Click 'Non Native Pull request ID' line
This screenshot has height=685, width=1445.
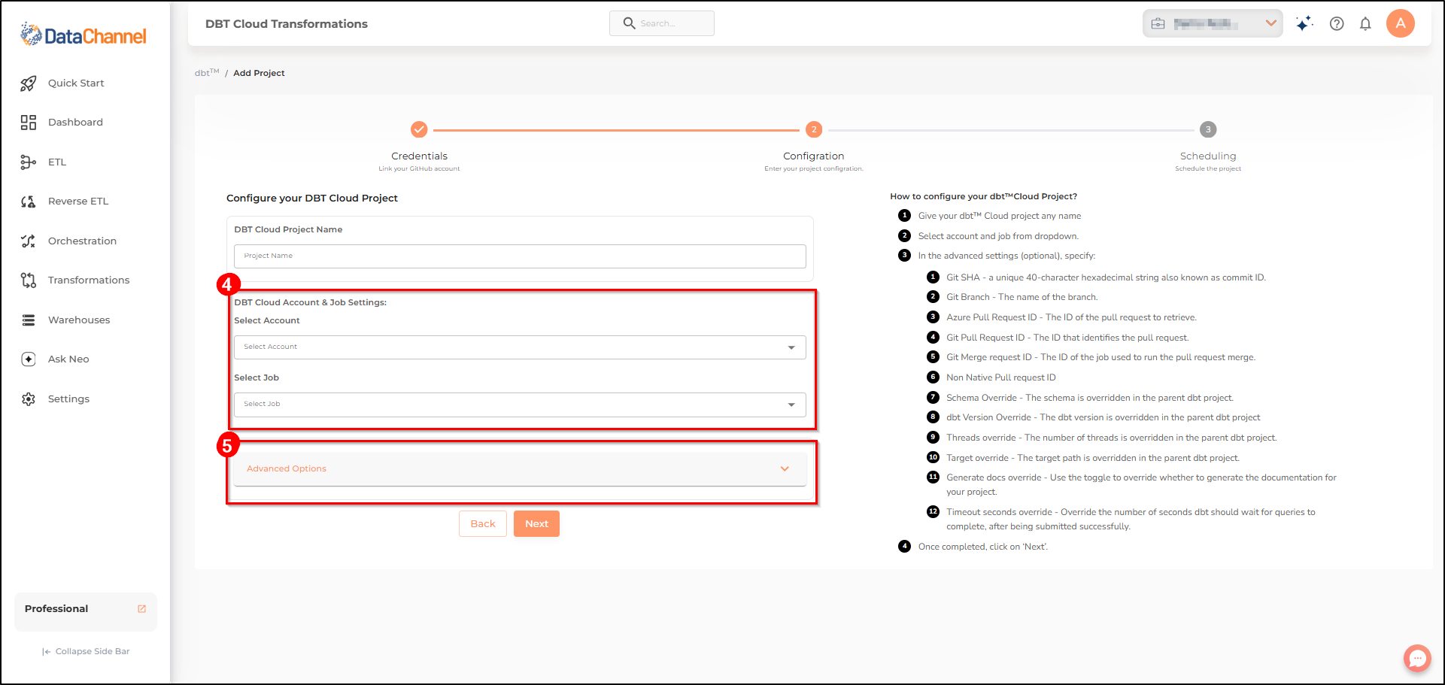(1001, 377)
